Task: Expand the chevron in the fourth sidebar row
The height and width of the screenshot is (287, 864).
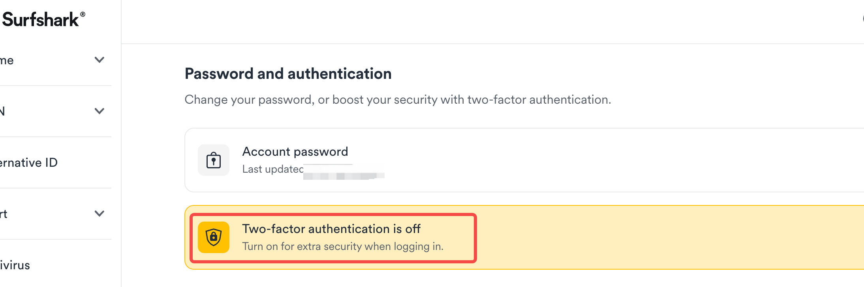Action: [x=100, y=214]
